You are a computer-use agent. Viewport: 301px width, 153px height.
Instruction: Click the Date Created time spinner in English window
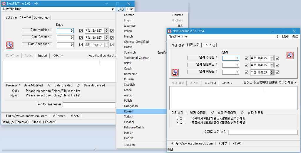coord(106,38)
